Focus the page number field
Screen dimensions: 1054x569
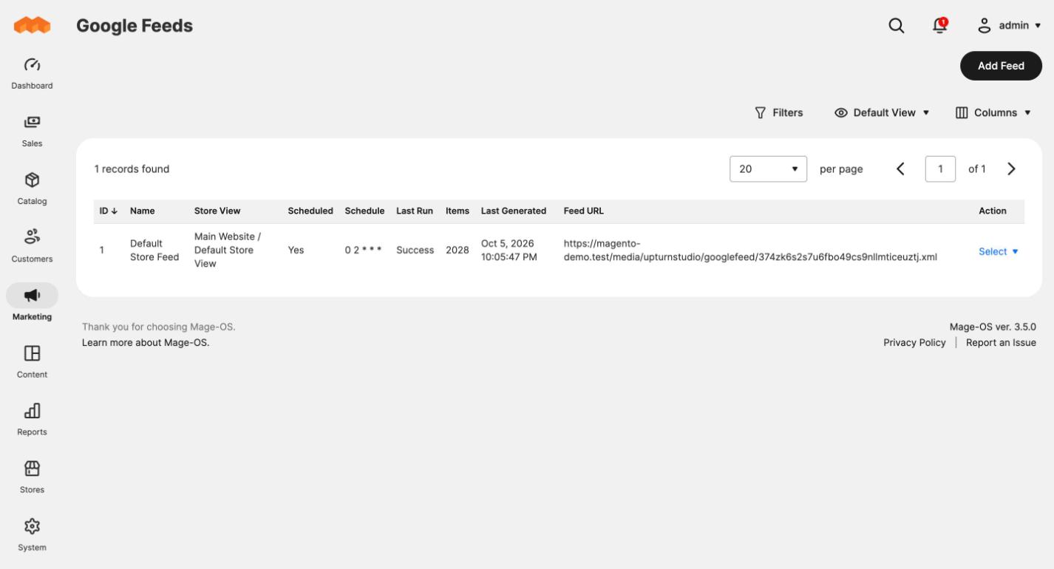click(x=940, y=168)
